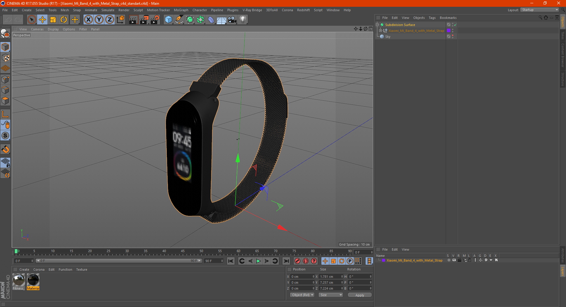This screenshot has width=566, height=307.
Task: Add a Camera object
Action: [x=232, y=20]
